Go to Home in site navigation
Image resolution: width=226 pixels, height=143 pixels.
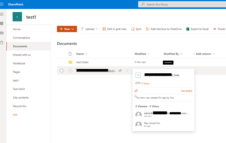(x=17, y=29)
